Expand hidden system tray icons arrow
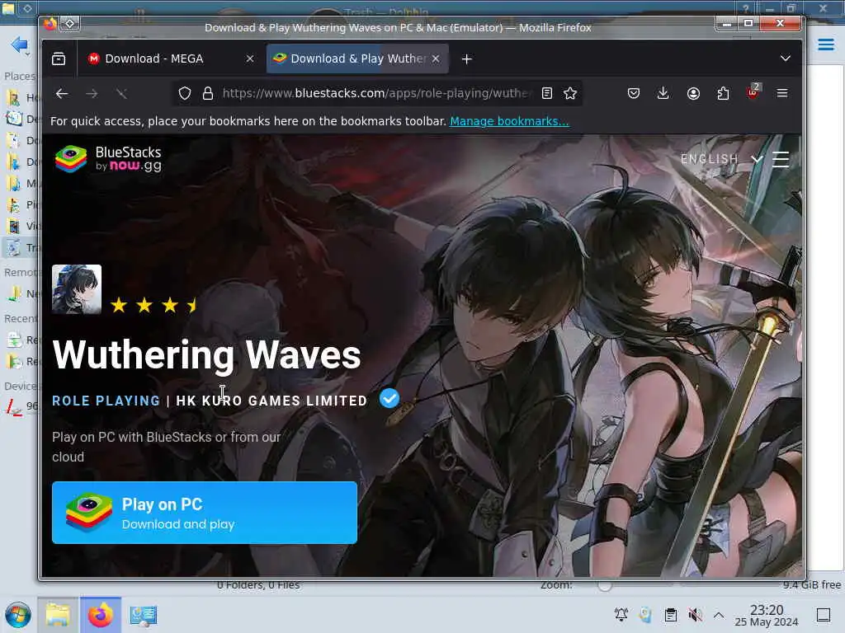Viewport: 845px width, 633px height. coord(719,615)
